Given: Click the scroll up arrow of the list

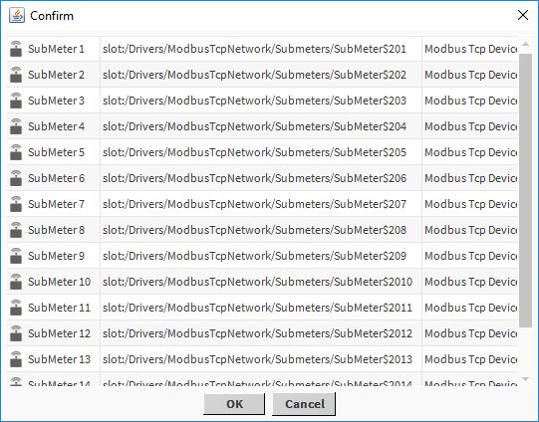Looking at the screenshot, I should point(525,44).
